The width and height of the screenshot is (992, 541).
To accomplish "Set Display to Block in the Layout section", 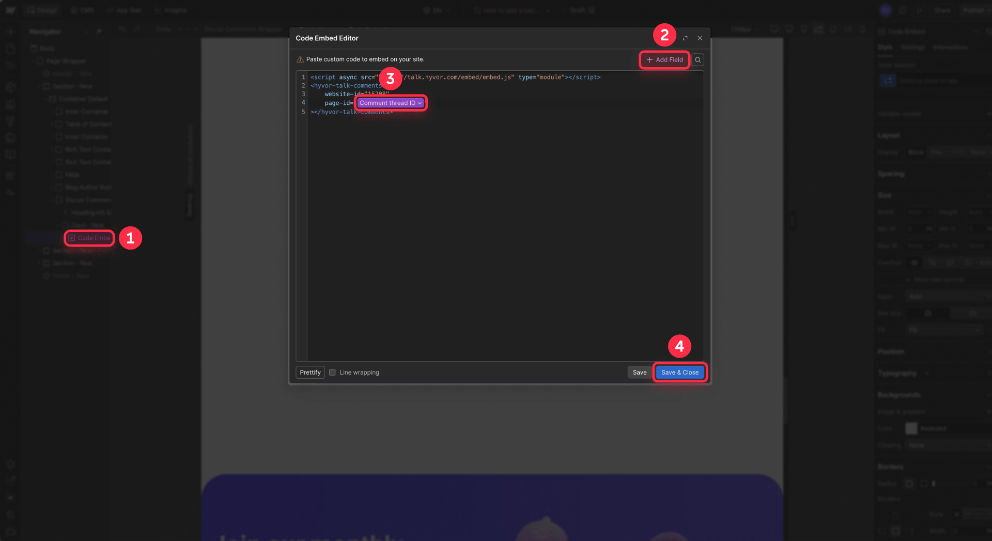I will [x=916, y=152].
